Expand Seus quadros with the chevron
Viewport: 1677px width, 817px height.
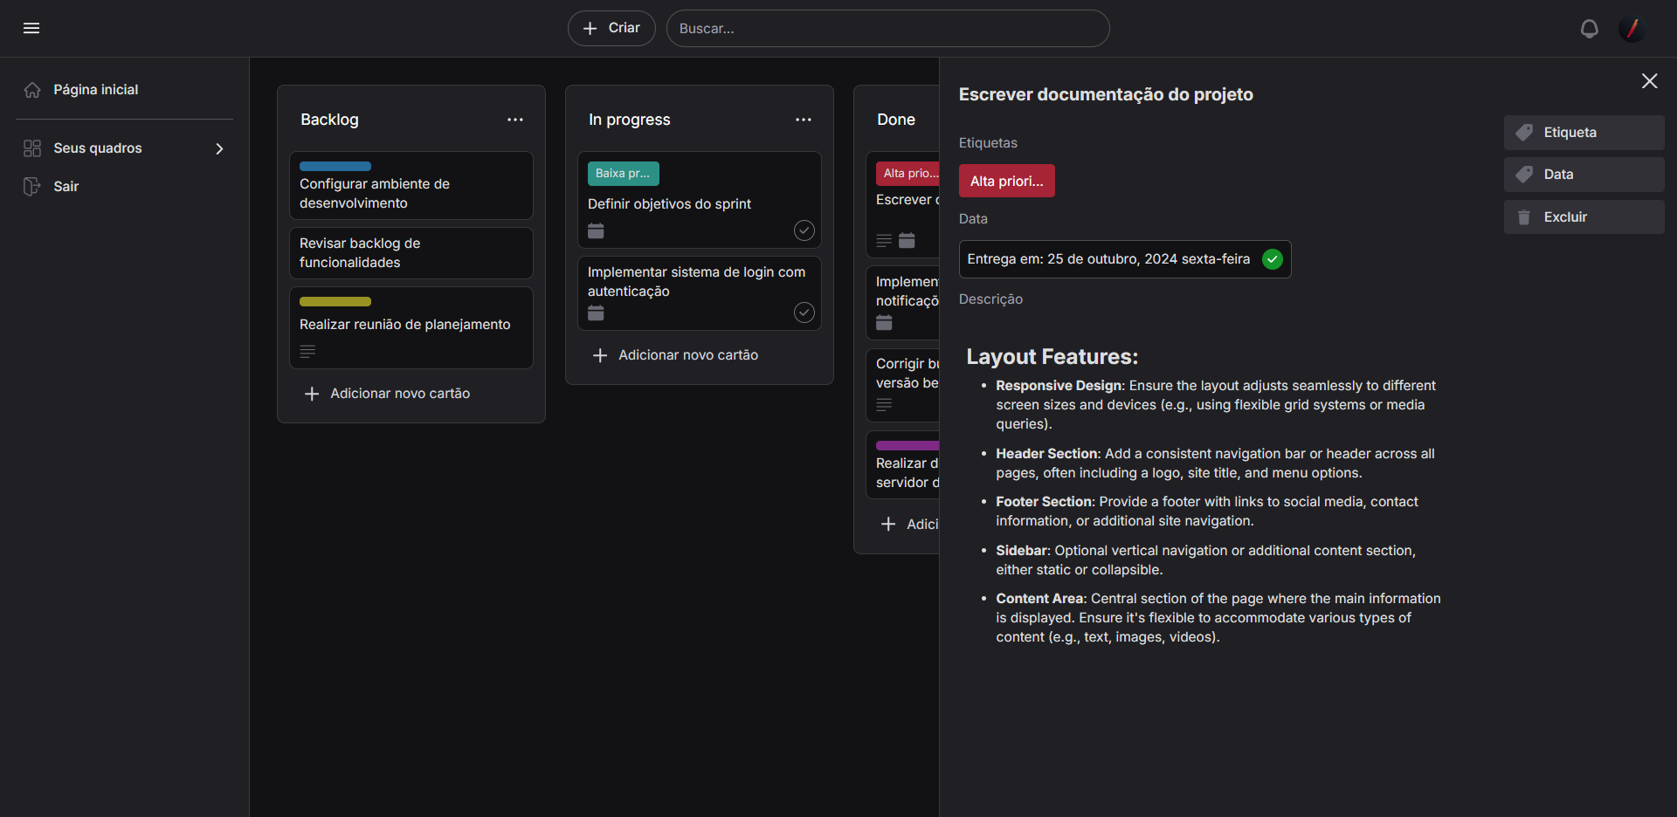click(x=219, y=148)
